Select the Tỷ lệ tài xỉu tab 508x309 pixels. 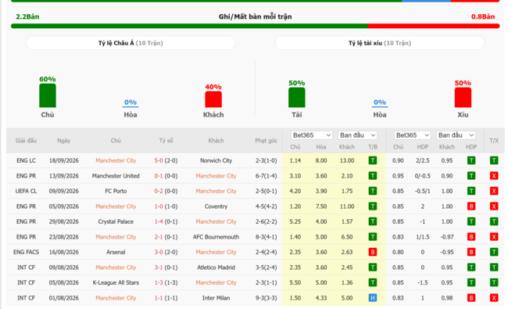pyautogui.click(x=380, y=43)
